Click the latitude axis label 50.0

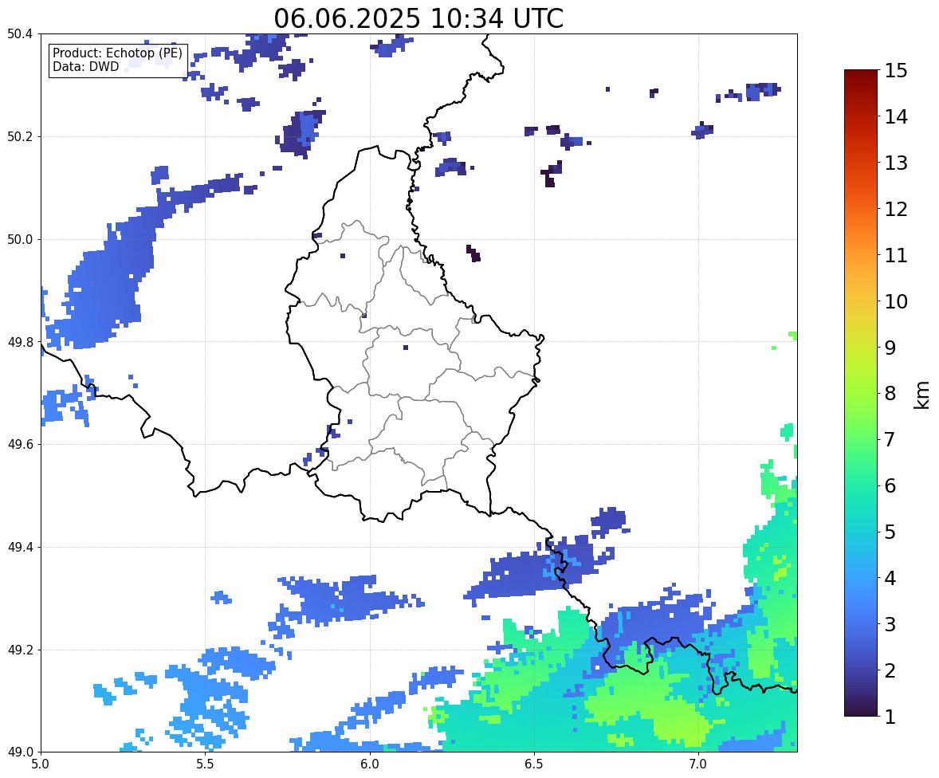[19, 240]
